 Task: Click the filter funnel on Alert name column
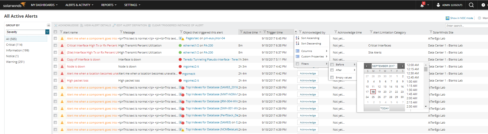[x=61, y=32]
